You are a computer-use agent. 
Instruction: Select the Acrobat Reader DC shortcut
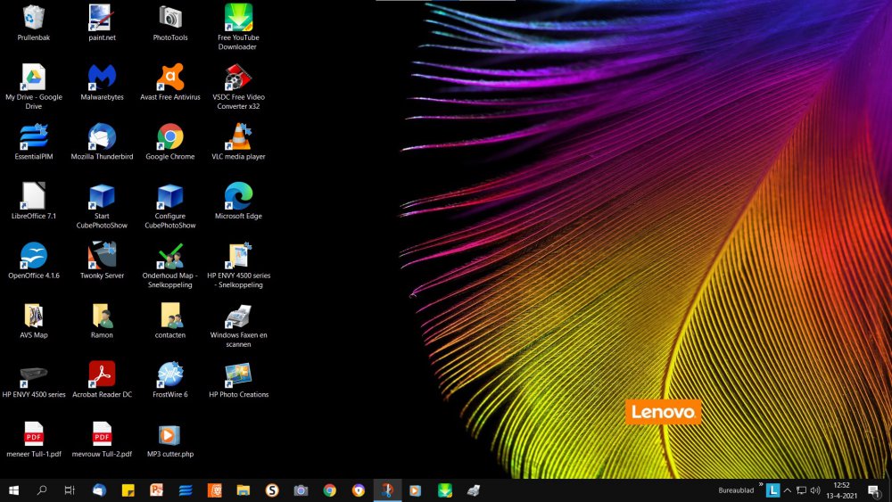pos(102,374)
